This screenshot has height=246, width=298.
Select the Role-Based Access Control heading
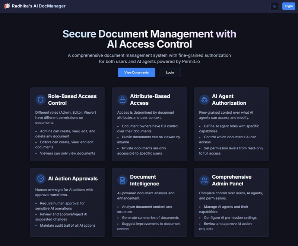tap(72, 100)
